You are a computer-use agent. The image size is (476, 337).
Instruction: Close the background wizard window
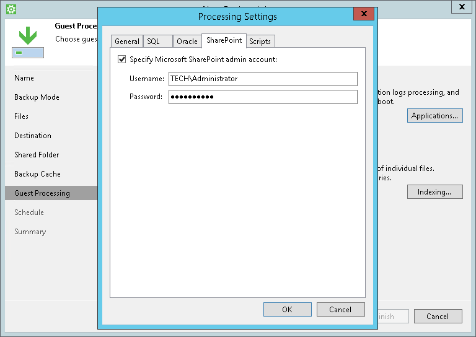(x=462, y=7)
